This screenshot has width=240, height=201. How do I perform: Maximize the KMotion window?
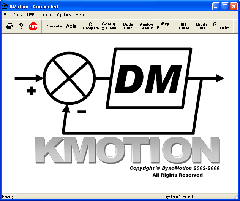pyautogui.click(x=225, y=6)
